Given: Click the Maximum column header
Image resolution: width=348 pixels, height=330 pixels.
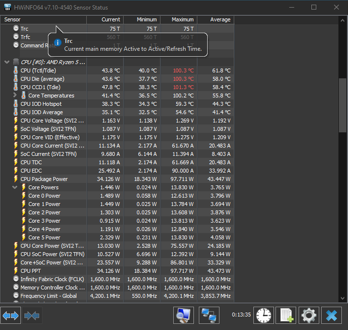Looking at the screenshot, I should tap(179, 20).
